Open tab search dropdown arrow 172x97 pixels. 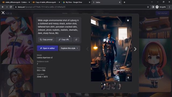[x=152, y=2]
